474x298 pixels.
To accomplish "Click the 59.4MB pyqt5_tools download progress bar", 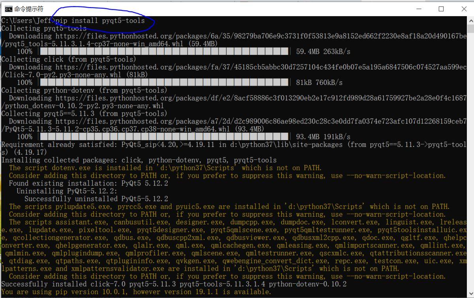I will [164, 52].
